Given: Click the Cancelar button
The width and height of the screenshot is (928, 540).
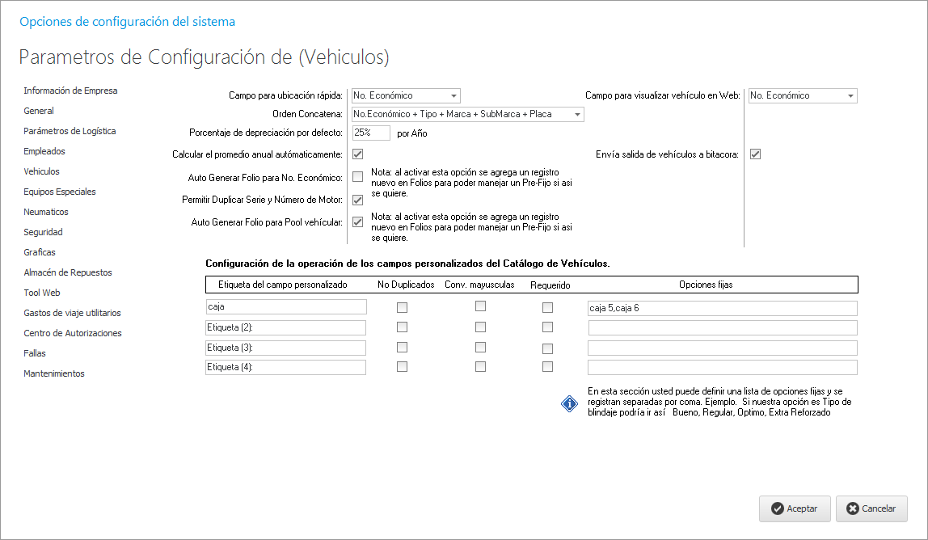Looking at the screenshot, I should [x=871, y=508].
